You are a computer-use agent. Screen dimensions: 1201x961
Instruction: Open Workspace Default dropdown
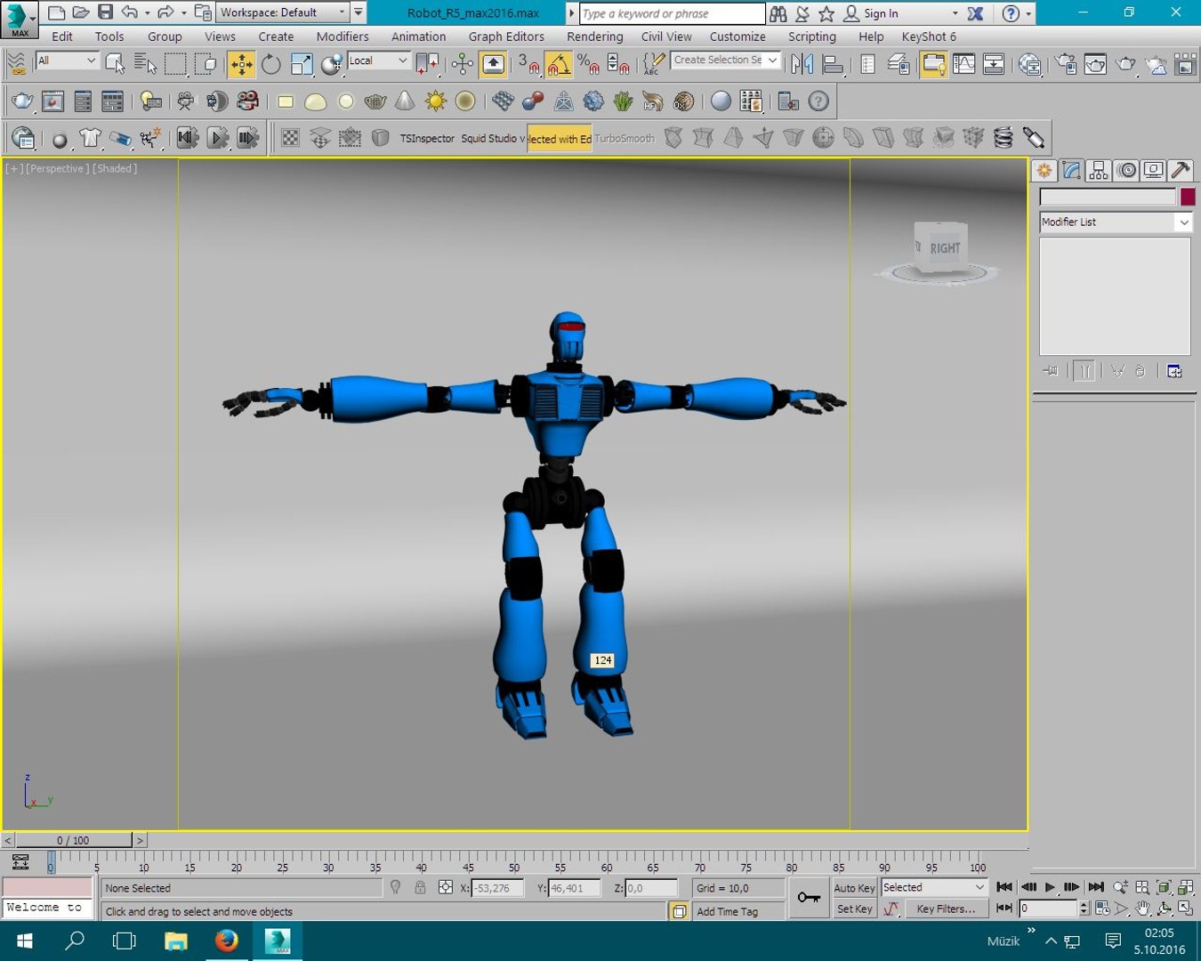coord(283,12)
